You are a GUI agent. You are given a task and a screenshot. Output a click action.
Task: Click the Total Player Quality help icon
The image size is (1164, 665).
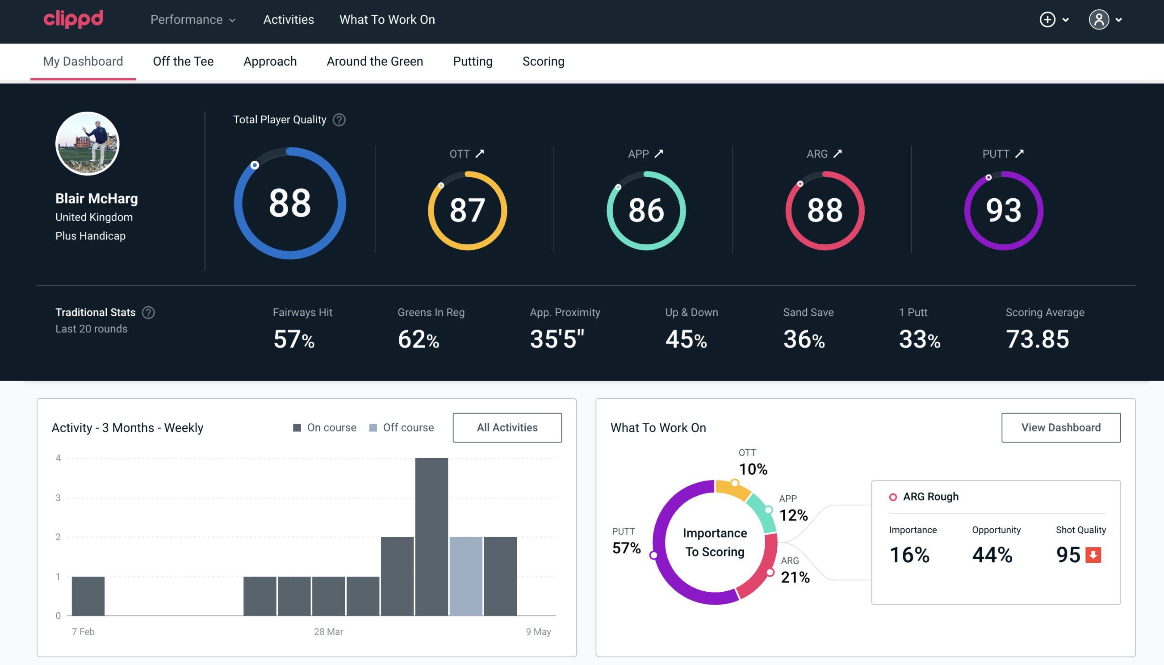tap(338, 119)
